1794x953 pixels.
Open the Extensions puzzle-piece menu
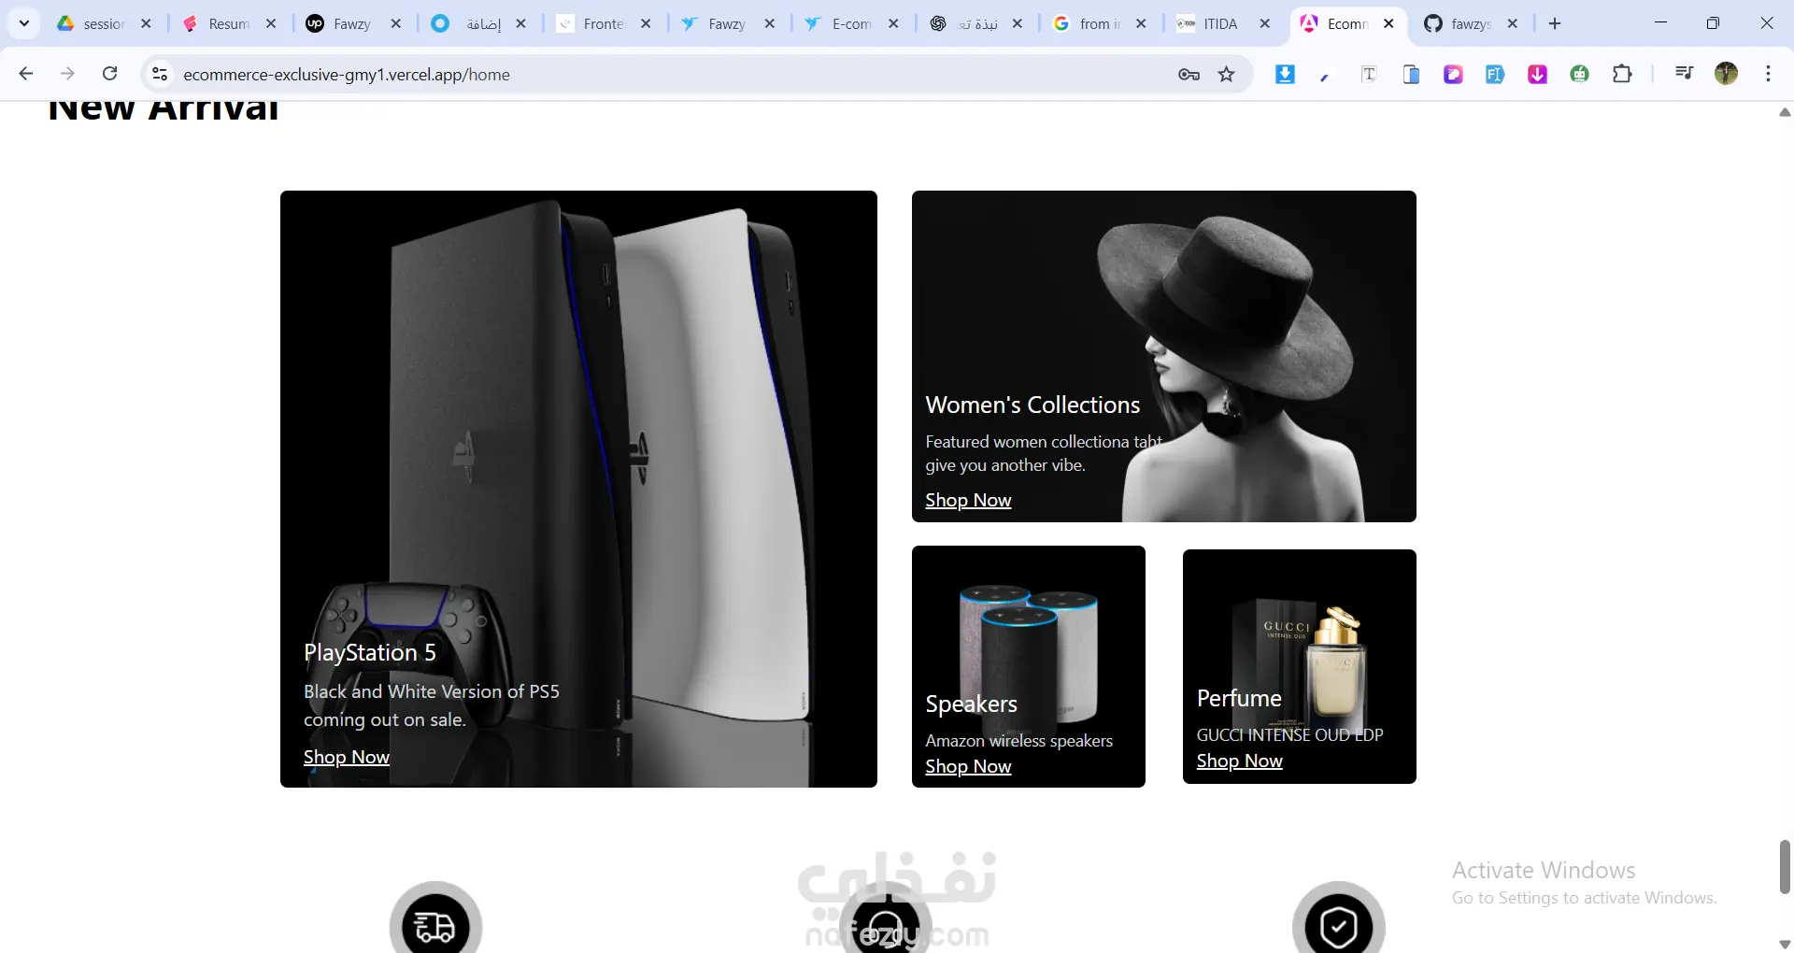[x=1623, y=74]
